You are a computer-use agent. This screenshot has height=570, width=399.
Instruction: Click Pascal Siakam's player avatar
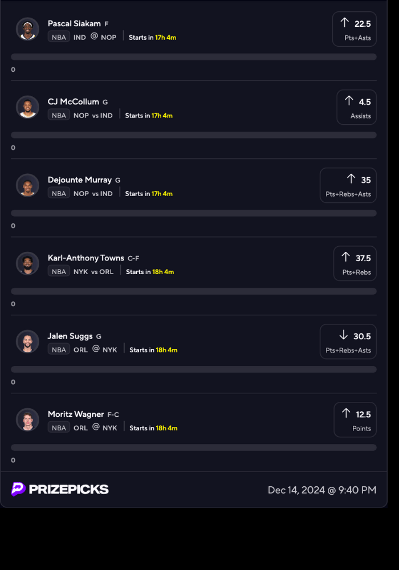point(27,29)
